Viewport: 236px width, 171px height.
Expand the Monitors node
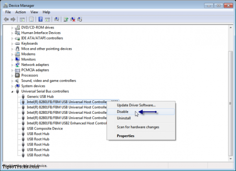pos(12,60)
